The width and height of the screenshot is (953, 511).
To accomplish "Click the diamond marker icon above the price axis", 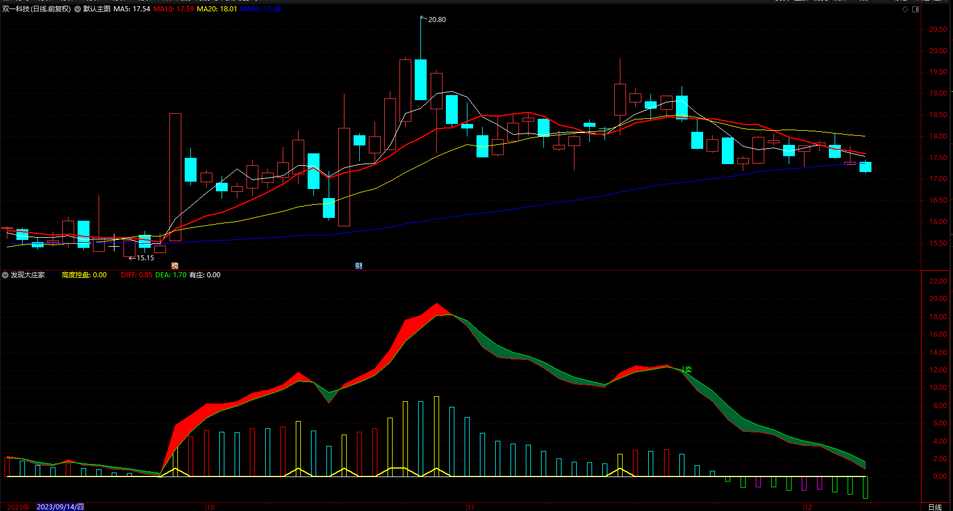I will pyautogui.click(x=905, y=10).
